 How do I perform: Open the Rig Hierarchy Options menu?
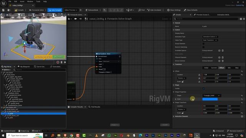[x=6, y=70]
